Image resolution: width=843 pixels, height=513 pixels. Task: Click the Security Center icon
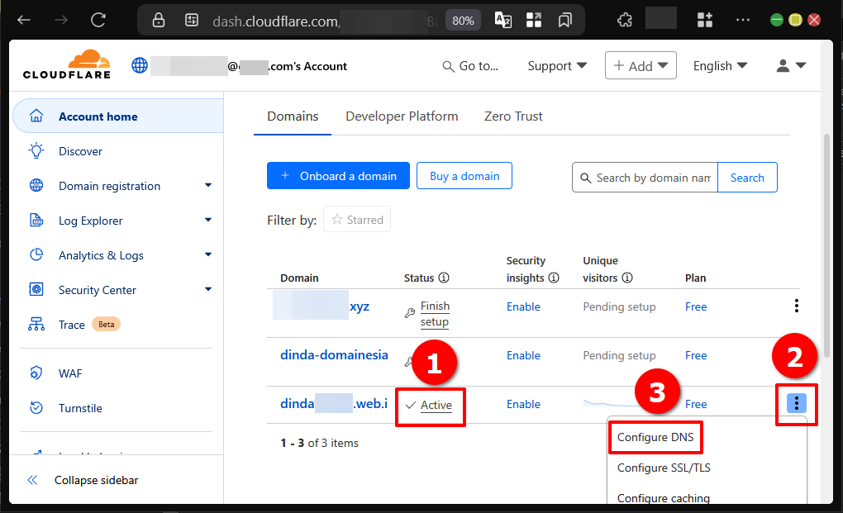(x=36, y=289)
